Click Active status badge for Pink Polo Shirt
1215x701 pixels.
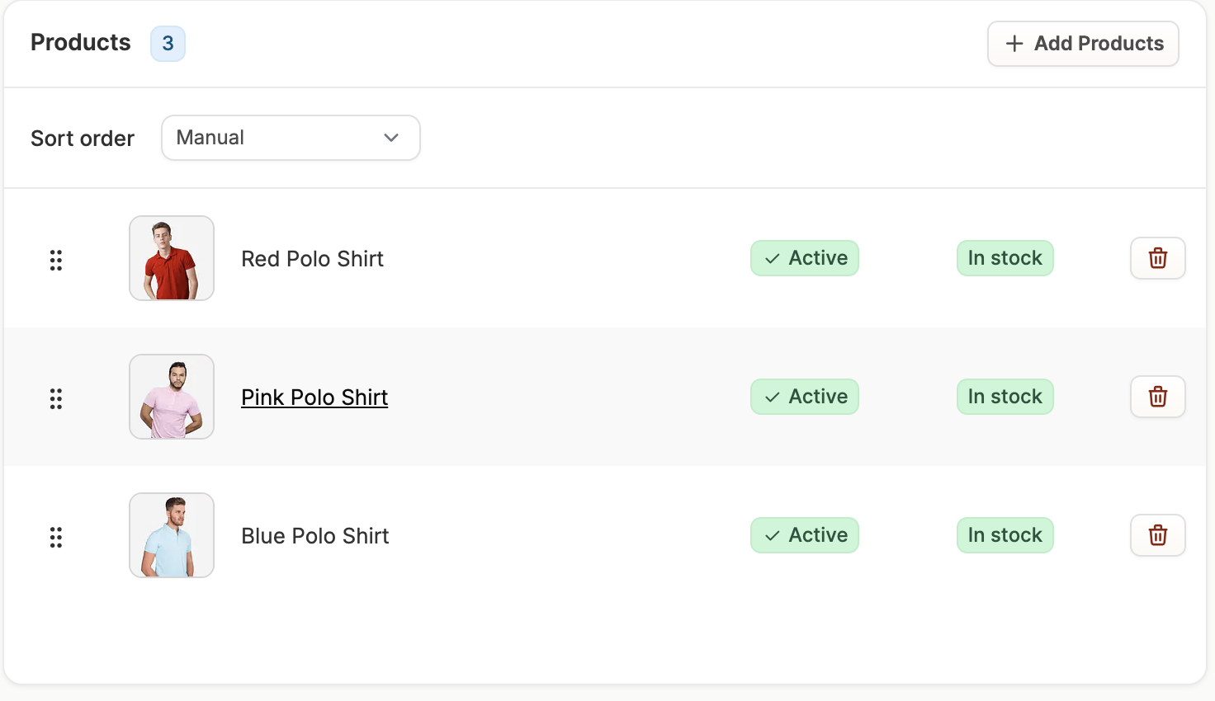pyautogui.click(x=805, y=397)
